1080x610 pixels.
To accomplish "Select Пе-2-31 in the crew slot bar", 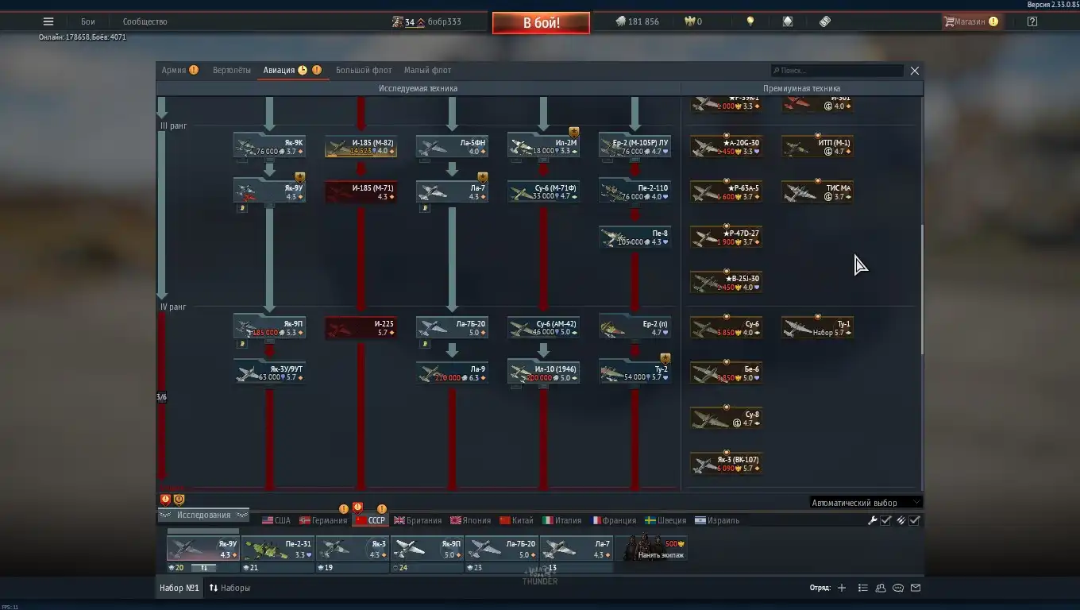I will coord(278,549).
